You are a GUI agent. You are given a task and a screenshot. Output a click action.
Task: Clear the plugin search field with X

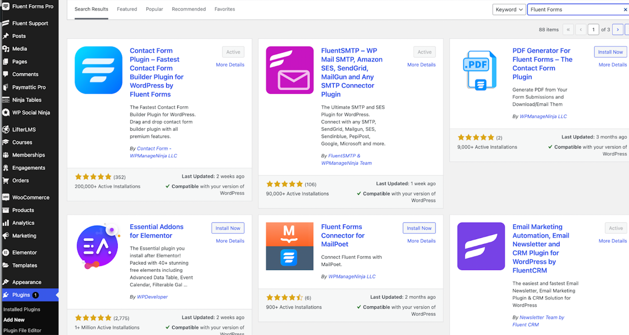(x=625, y=9)
